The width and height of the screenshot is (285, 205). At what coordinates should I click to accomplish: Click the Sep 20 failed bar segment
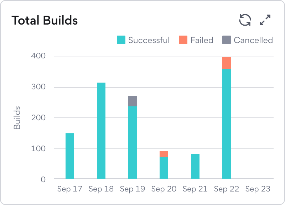coord(164,154)
